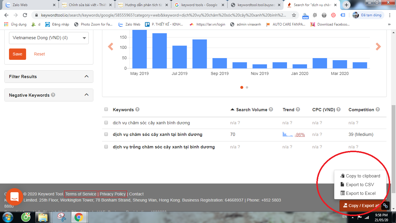Switch to the Zalo Web tab
The width and height of the screenshot is (396, 223).
click(30, 5)
